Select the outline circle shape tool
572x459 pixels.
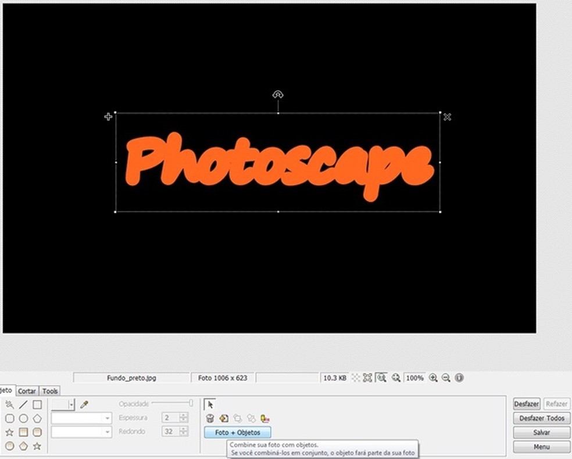point(23,418)
